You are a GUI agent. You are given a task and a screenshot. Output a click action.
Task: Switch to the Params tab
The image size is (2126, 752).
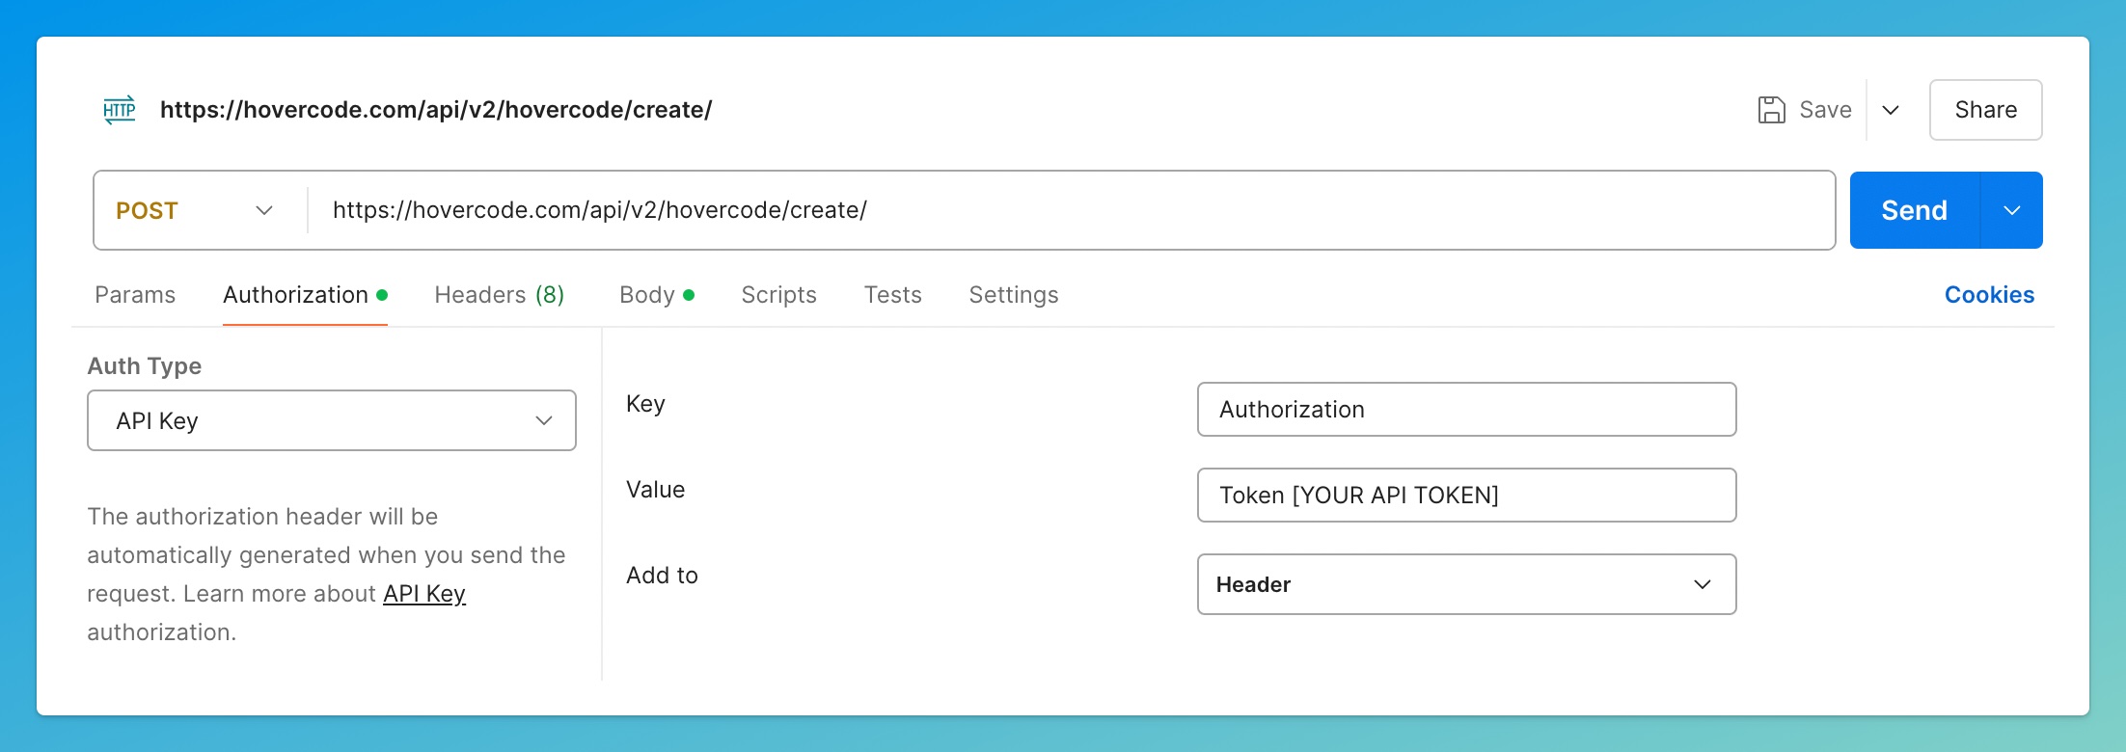coord(135,295)
